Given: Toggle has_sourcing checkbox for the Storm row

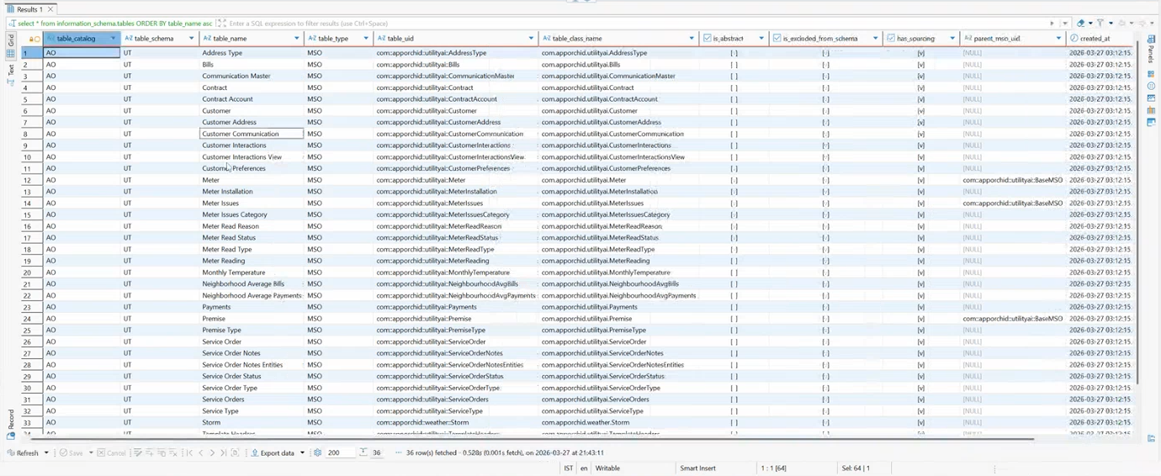Looking at the screenshot, I should [921, 422].
